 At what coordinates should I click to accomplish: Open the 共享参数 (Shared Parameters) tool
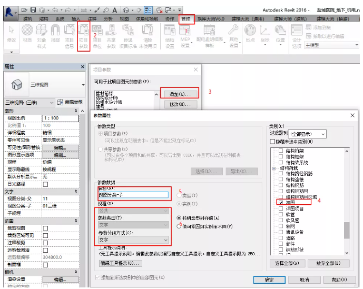tap(111, 36)
